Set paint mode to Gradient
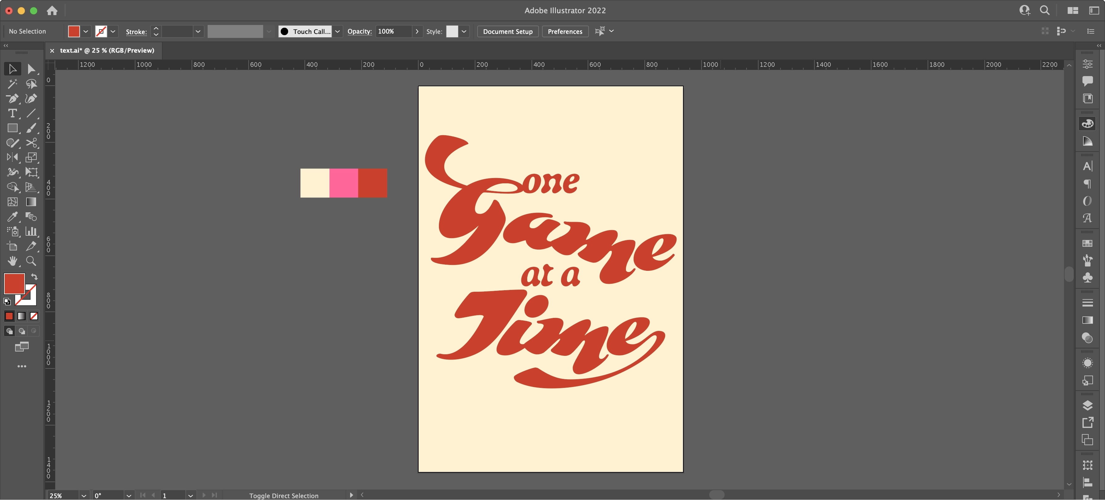1105x500 pixels. click(22, 316)
